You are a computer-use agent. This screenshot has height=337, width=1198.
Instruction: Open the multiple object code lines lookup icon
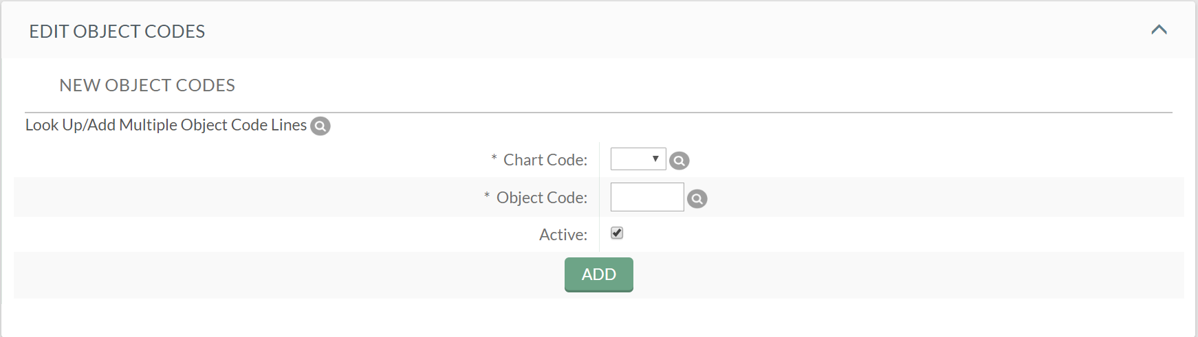point(320,126)
